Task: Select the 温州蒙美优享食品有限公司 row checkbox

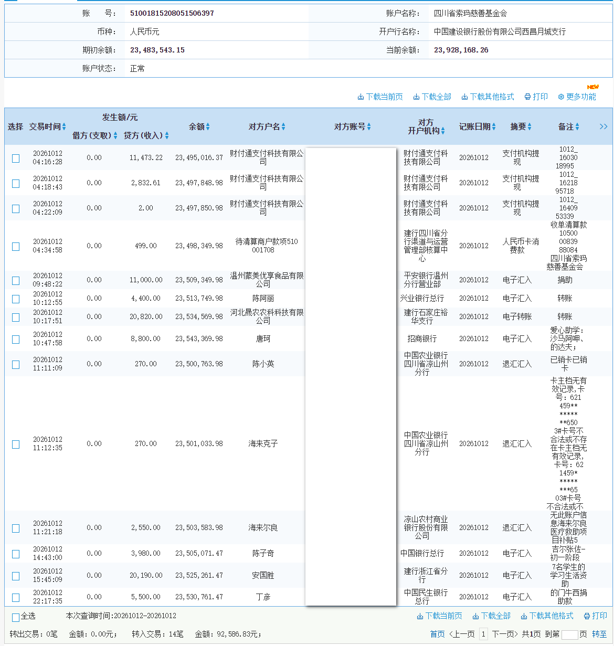Action: coord(16,280)
